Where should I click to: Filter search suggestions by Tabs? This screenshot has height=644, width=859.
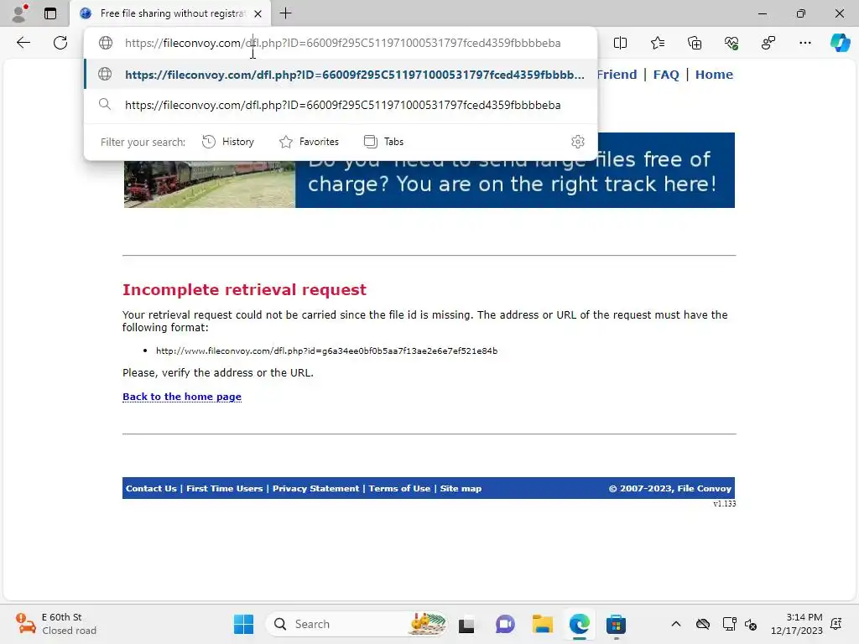coord(383,142)
